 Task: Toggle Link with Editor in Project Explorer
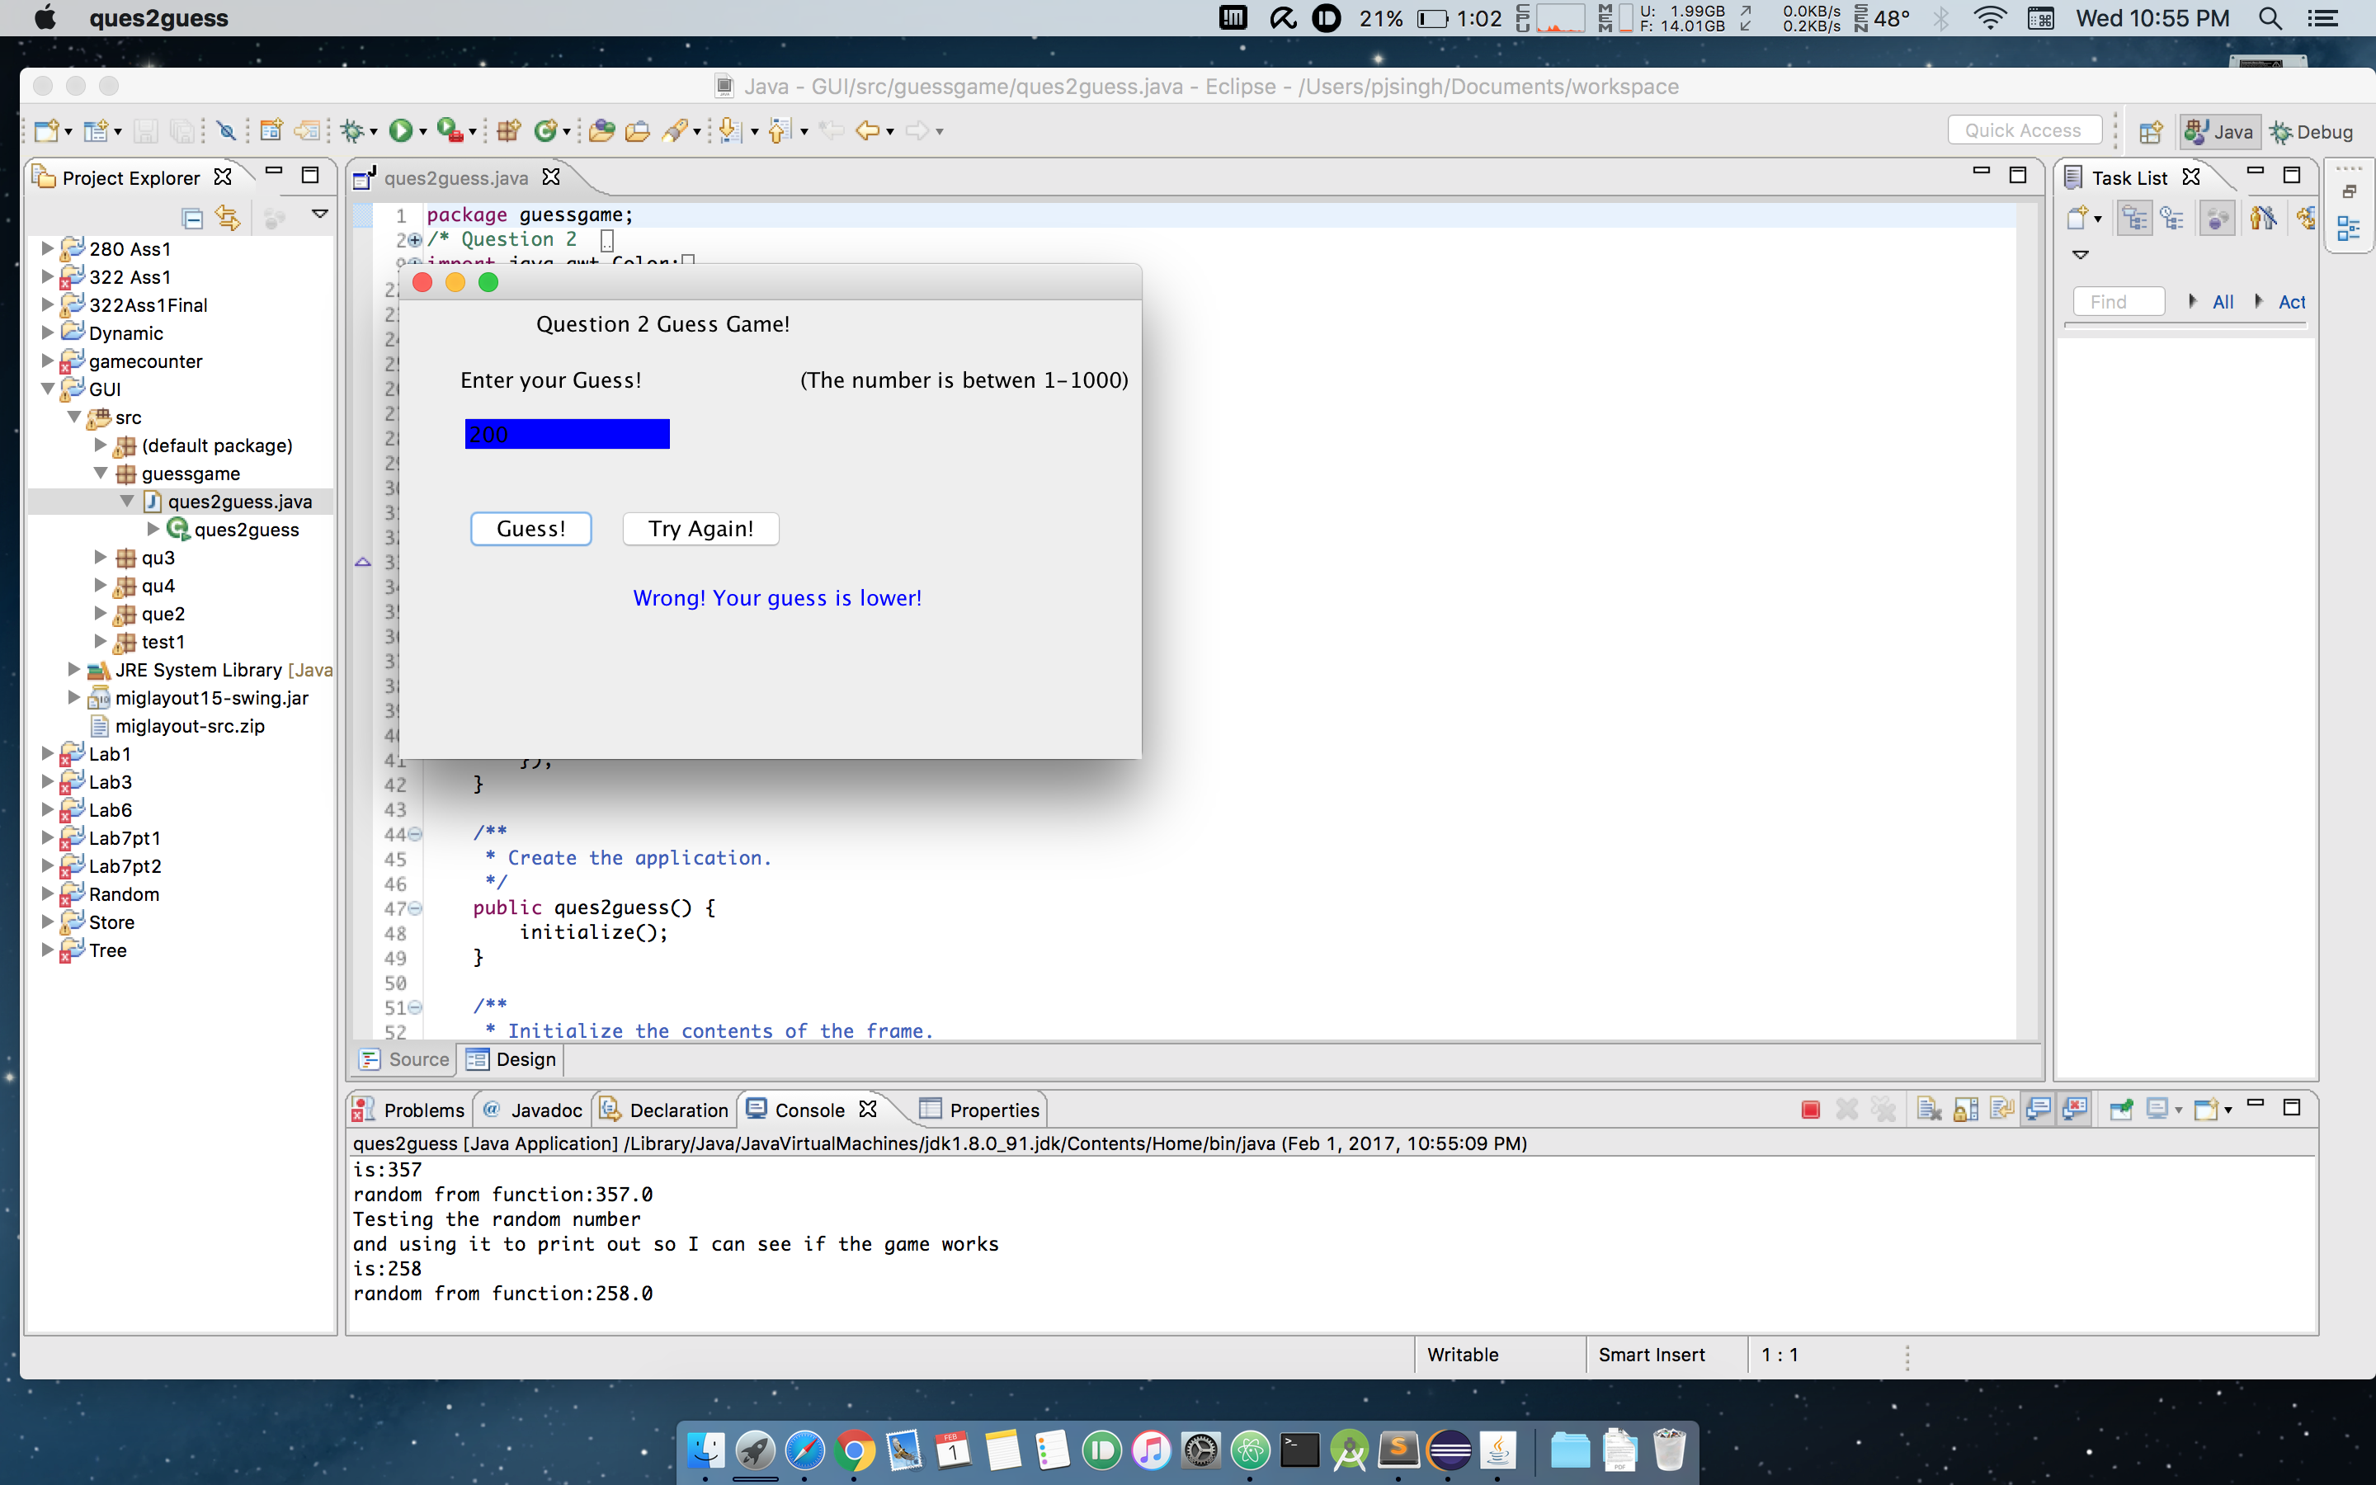tap(229, 218)
